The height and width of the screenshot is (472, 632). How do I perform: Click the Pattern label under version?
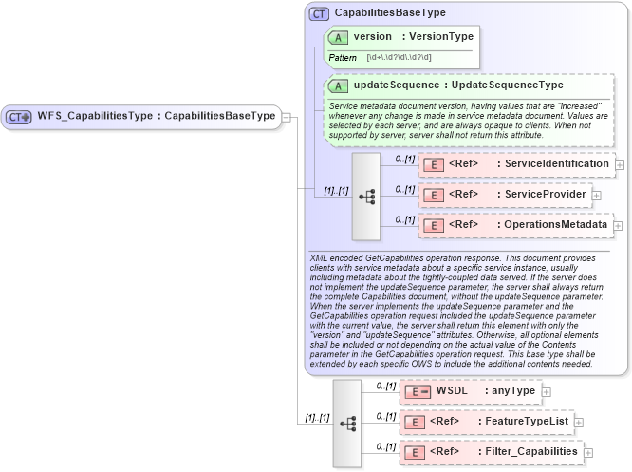click(x=343, y=58)
